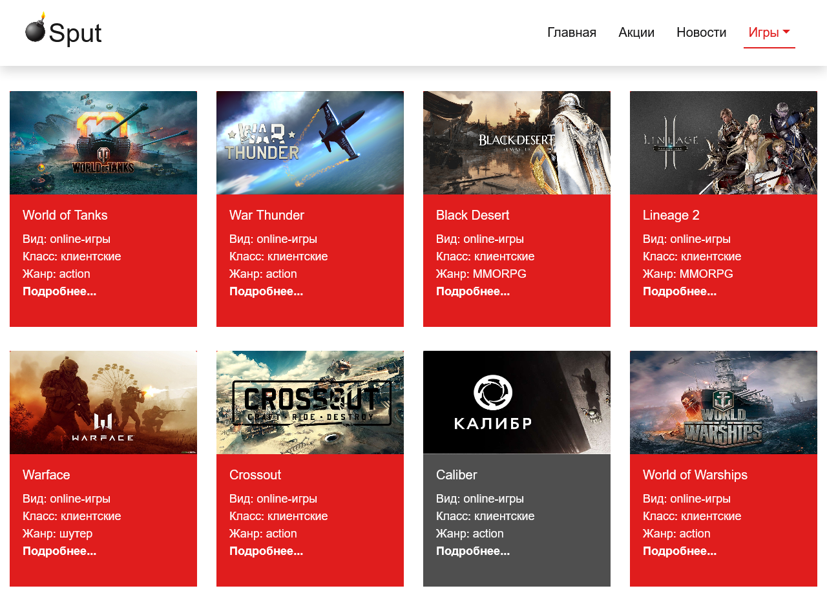Click 'Жанр: action' in Crossout card
827x595 pixels.
coord(263,534)
